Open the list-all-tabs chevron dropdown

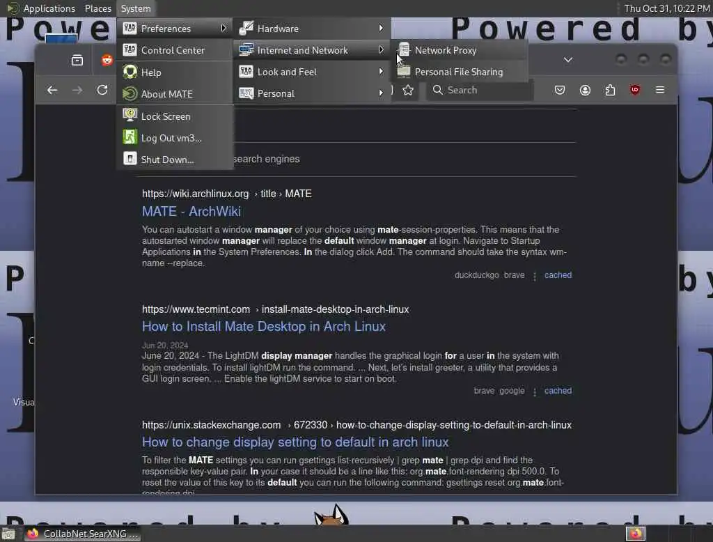568,60
